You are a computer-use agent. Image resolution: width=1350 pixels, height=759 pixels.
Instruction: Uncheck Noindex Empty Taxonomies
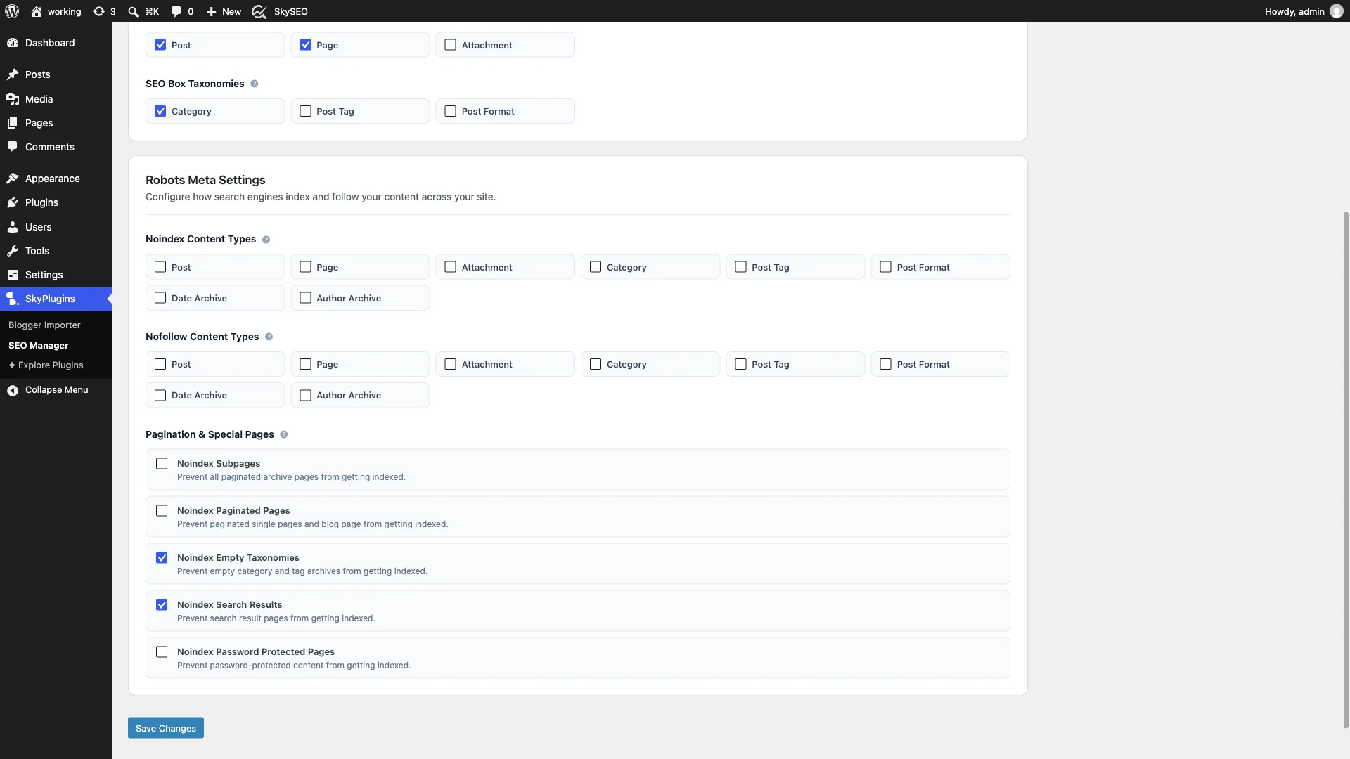click(x=162, y=558)
